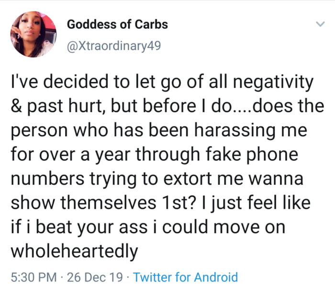Click the word 'negativity' in the tweet
The image size is (335, 295).
[273, 82]
